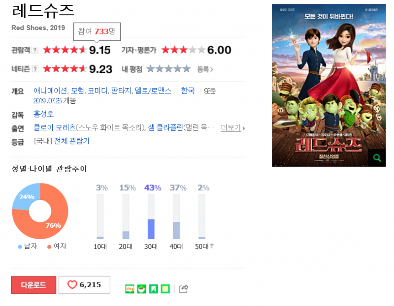394x306 pixels.
Task: Click the magnifier icon on the poster
Action: point(377,158)
